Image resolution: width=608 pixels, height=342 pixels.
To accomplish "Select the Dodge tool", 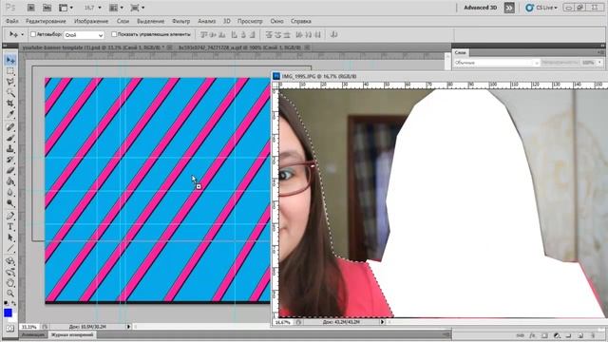I will pyautogui.click(x=10, y=202).
